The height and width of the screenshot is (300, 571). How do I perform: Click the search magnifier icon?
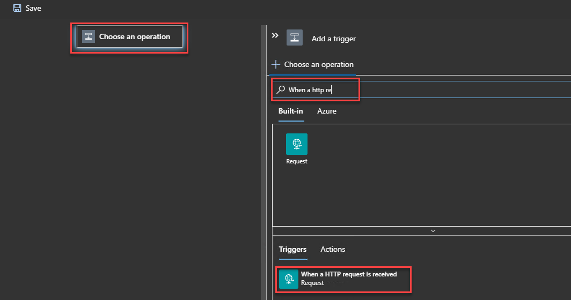click(x=281, y=89)
